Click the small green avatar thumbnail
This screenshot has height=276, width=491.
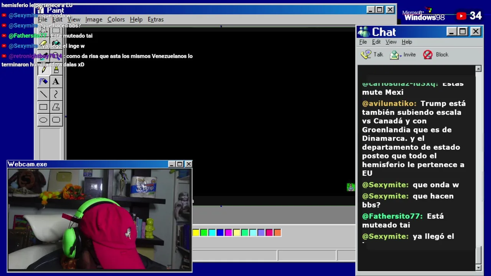point(350,187)
